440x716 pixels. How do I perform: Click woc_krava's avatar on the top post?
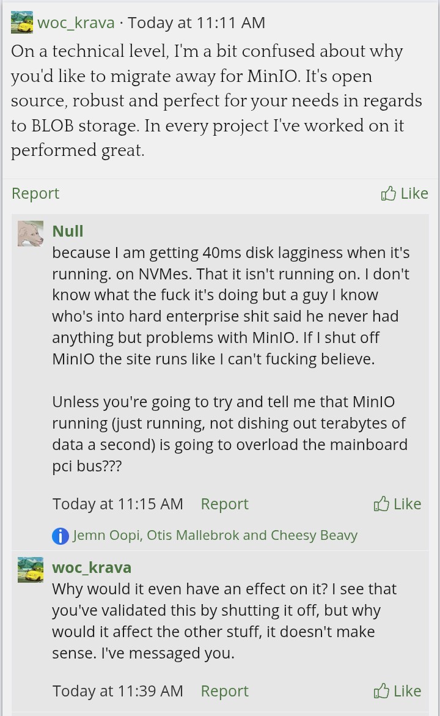pyautogui.click(x=23, y=23)
